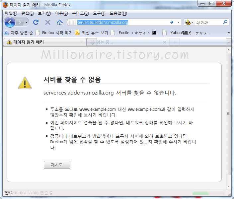Click the page icon in the address bar
Image resolution: width=234 pixels, height=199 pixels.
click(x=71, y=22)
